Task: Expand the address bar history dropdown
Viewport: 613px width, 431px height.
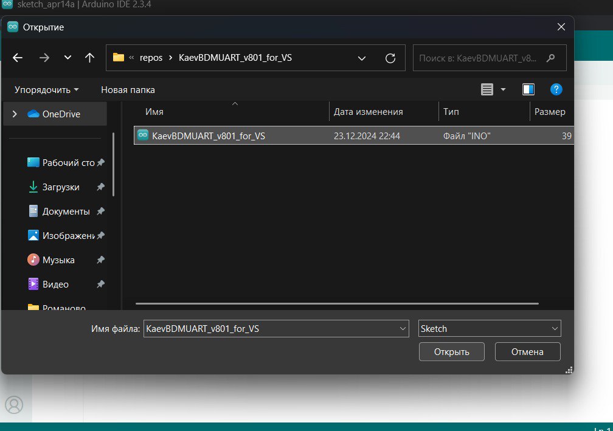Action: [362, 58]
